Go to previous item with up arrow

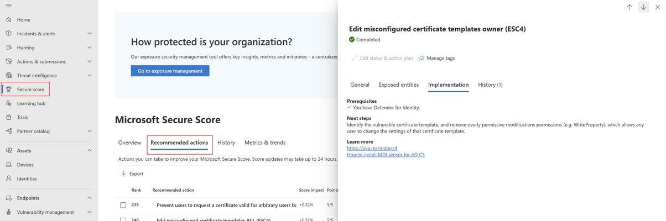coord(629,7)
